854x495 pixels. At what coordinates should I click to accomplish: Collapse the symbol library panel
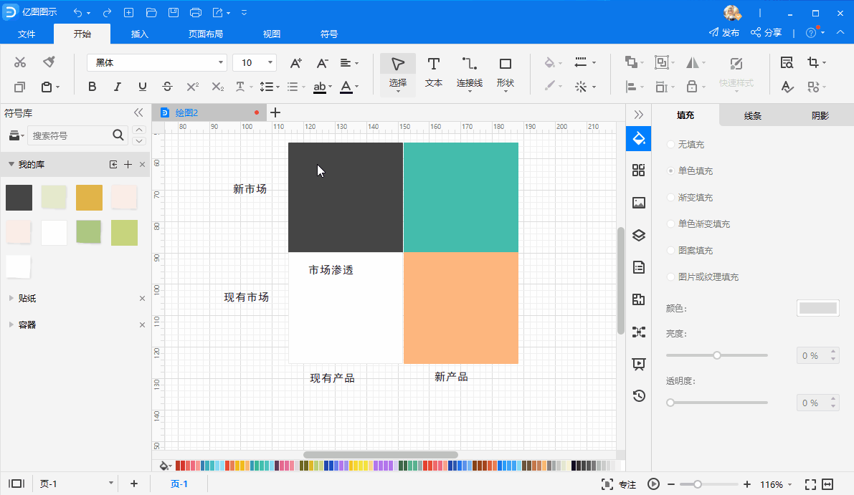(138, 112)
